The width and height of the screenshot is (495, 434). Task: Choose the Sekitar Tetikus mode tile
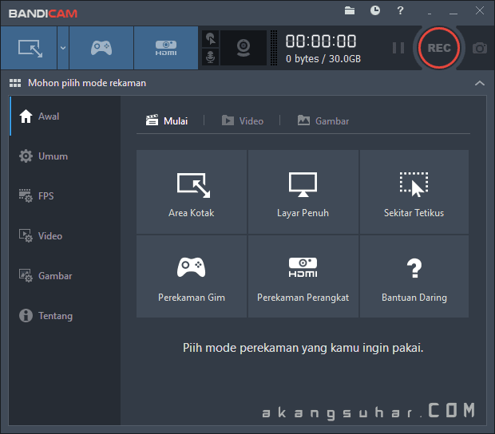coord(414,192)
